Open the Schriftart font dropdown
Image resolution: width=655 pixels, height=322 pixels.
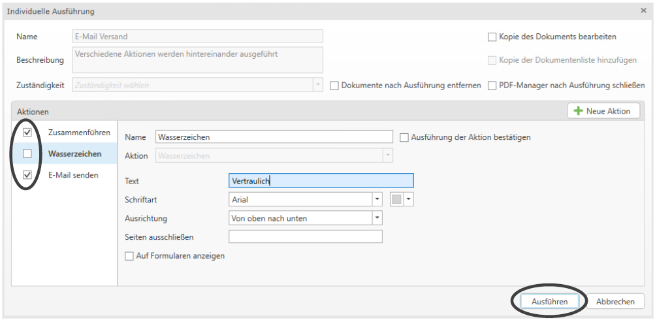(x=377, y=199)
